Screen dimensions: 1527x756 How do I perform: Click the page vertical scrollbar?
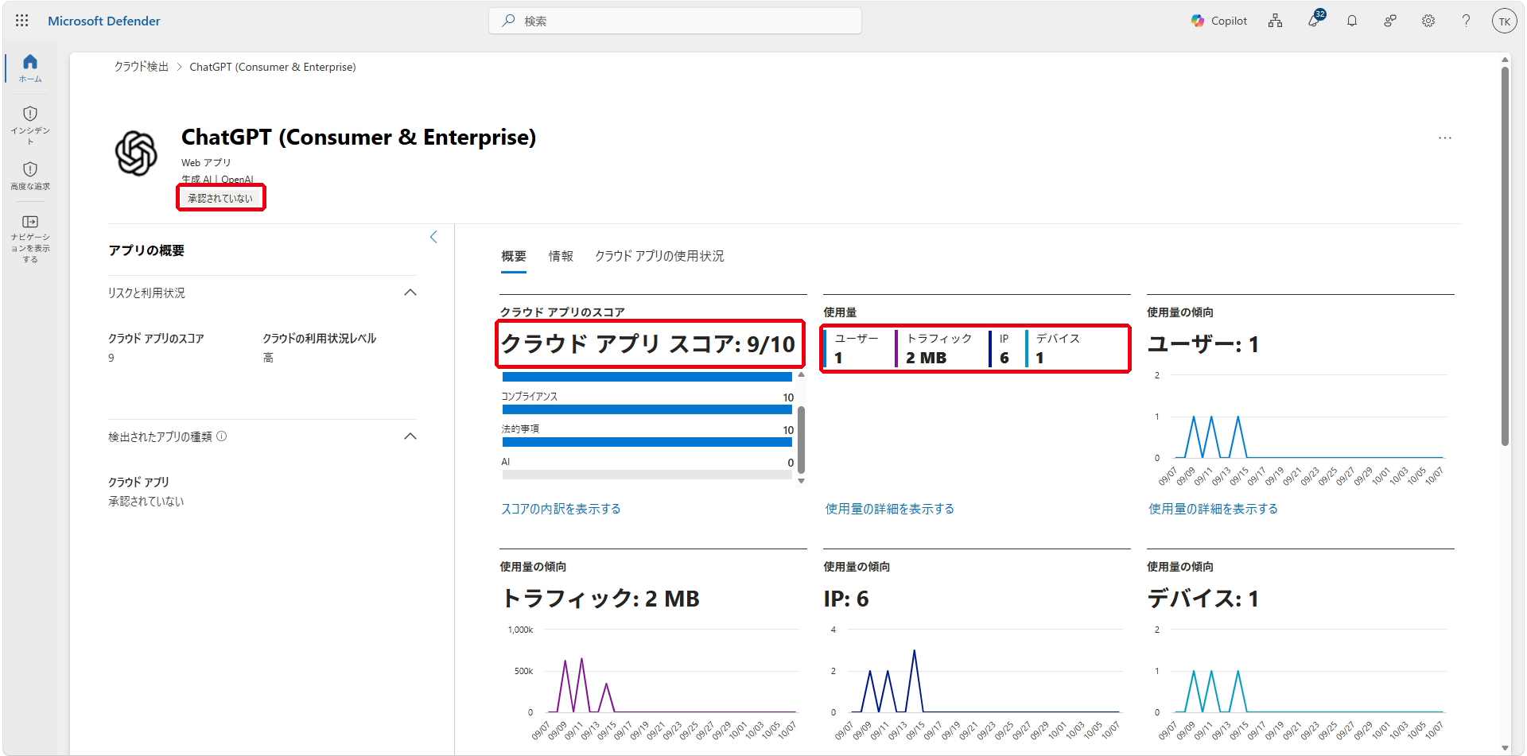(1505, 256)
